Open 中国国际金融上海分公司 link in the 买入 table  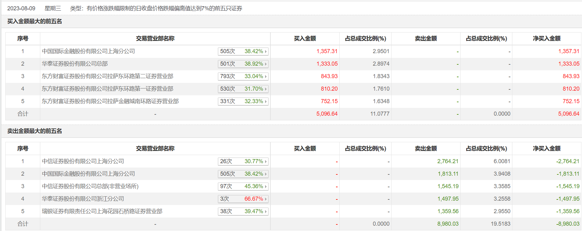(x=88, y=51)
